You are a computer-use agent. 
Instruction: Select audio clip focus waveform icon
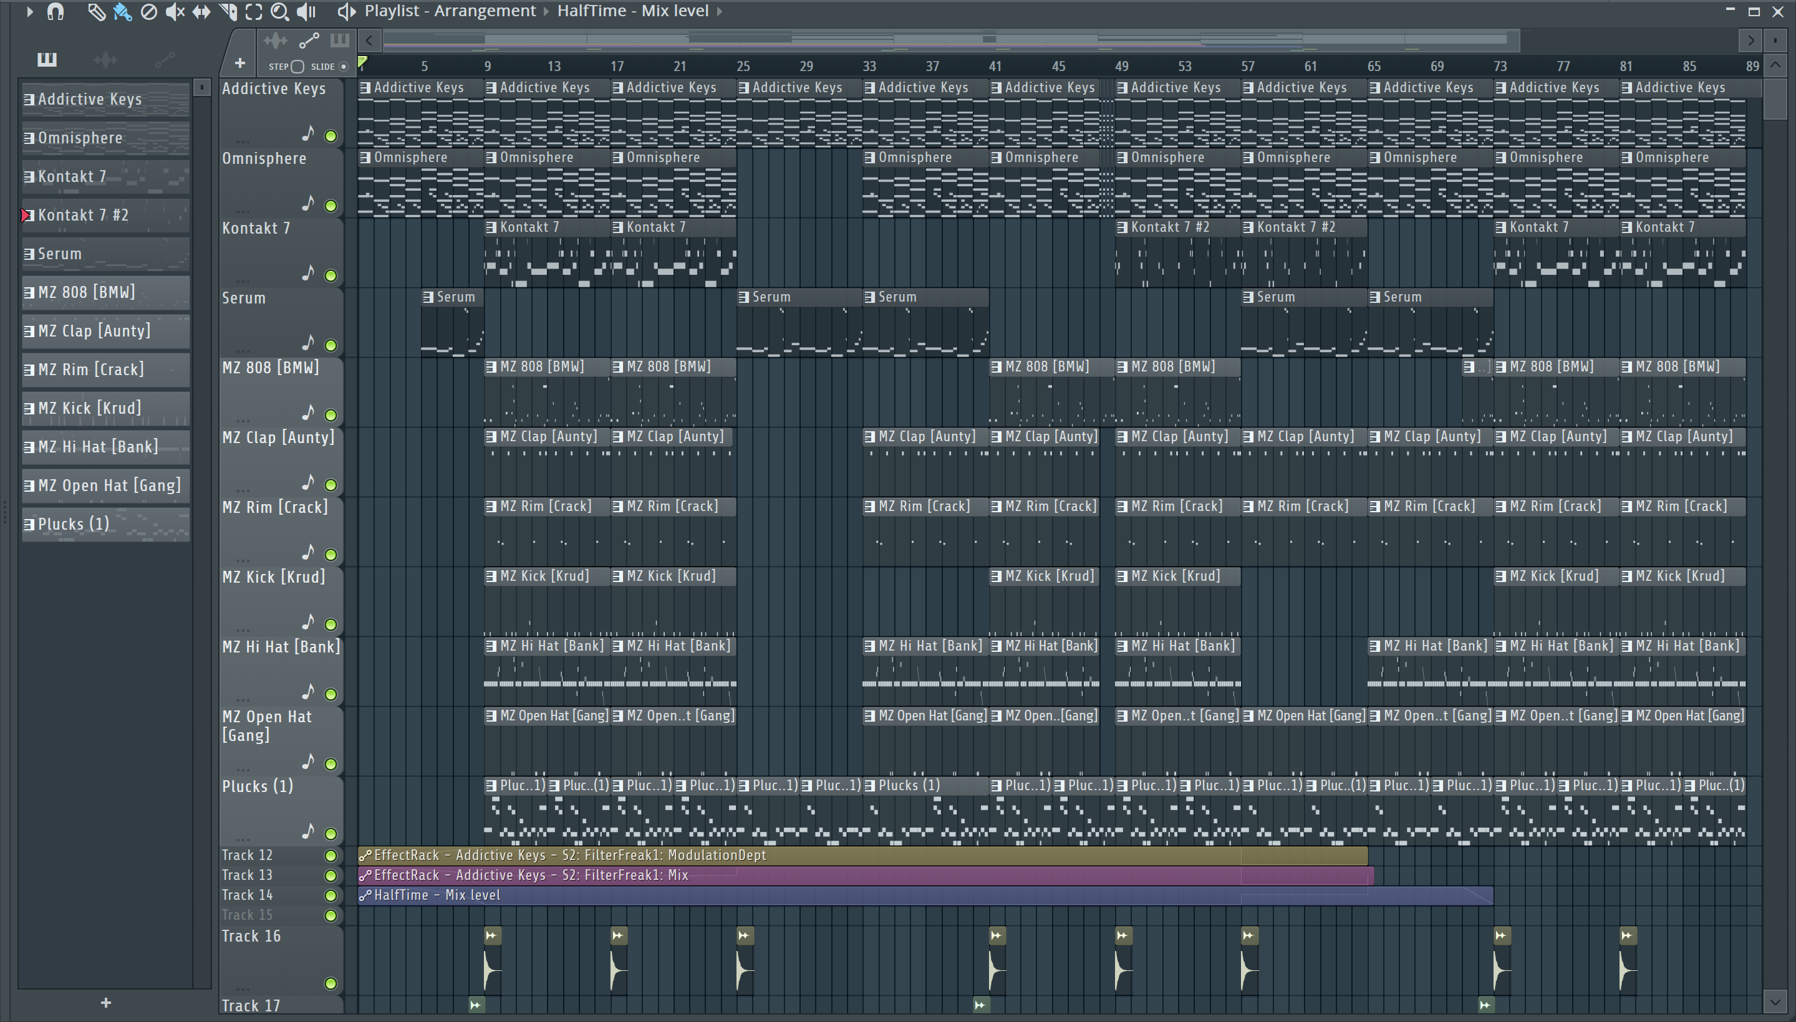(276, 41)
